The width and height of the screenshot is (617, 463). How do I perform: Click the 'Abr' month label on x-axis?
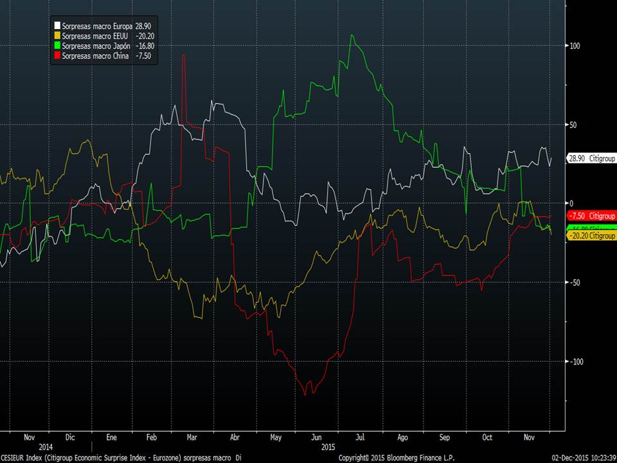tap(235, 437)
